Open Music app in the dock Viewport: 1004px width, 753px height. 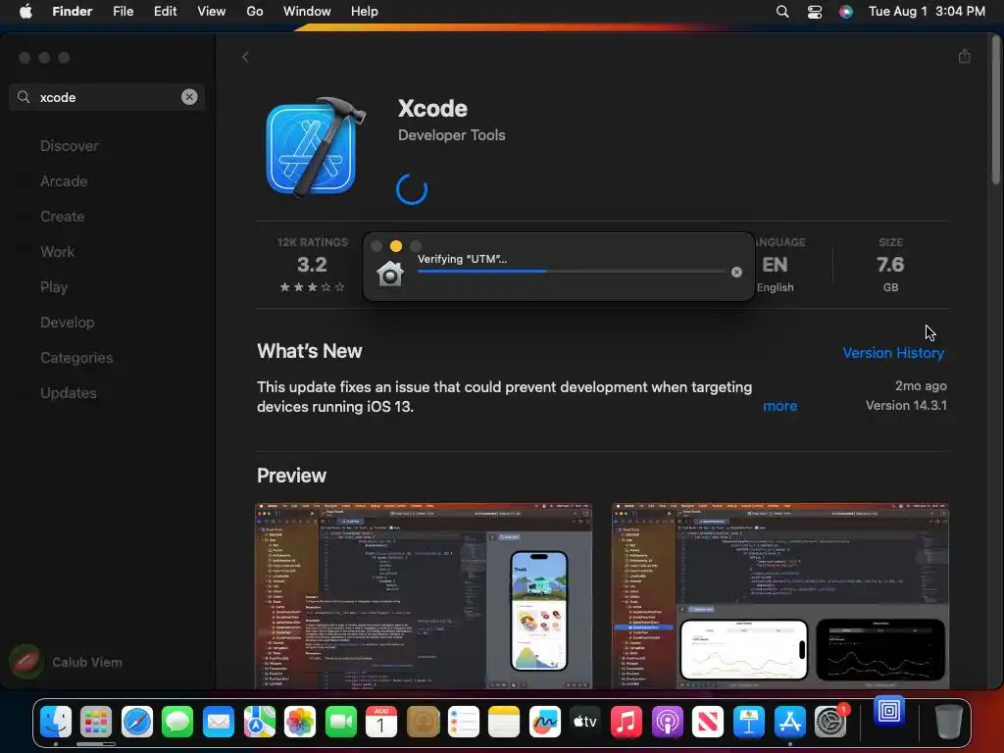[x=627, y=723]
